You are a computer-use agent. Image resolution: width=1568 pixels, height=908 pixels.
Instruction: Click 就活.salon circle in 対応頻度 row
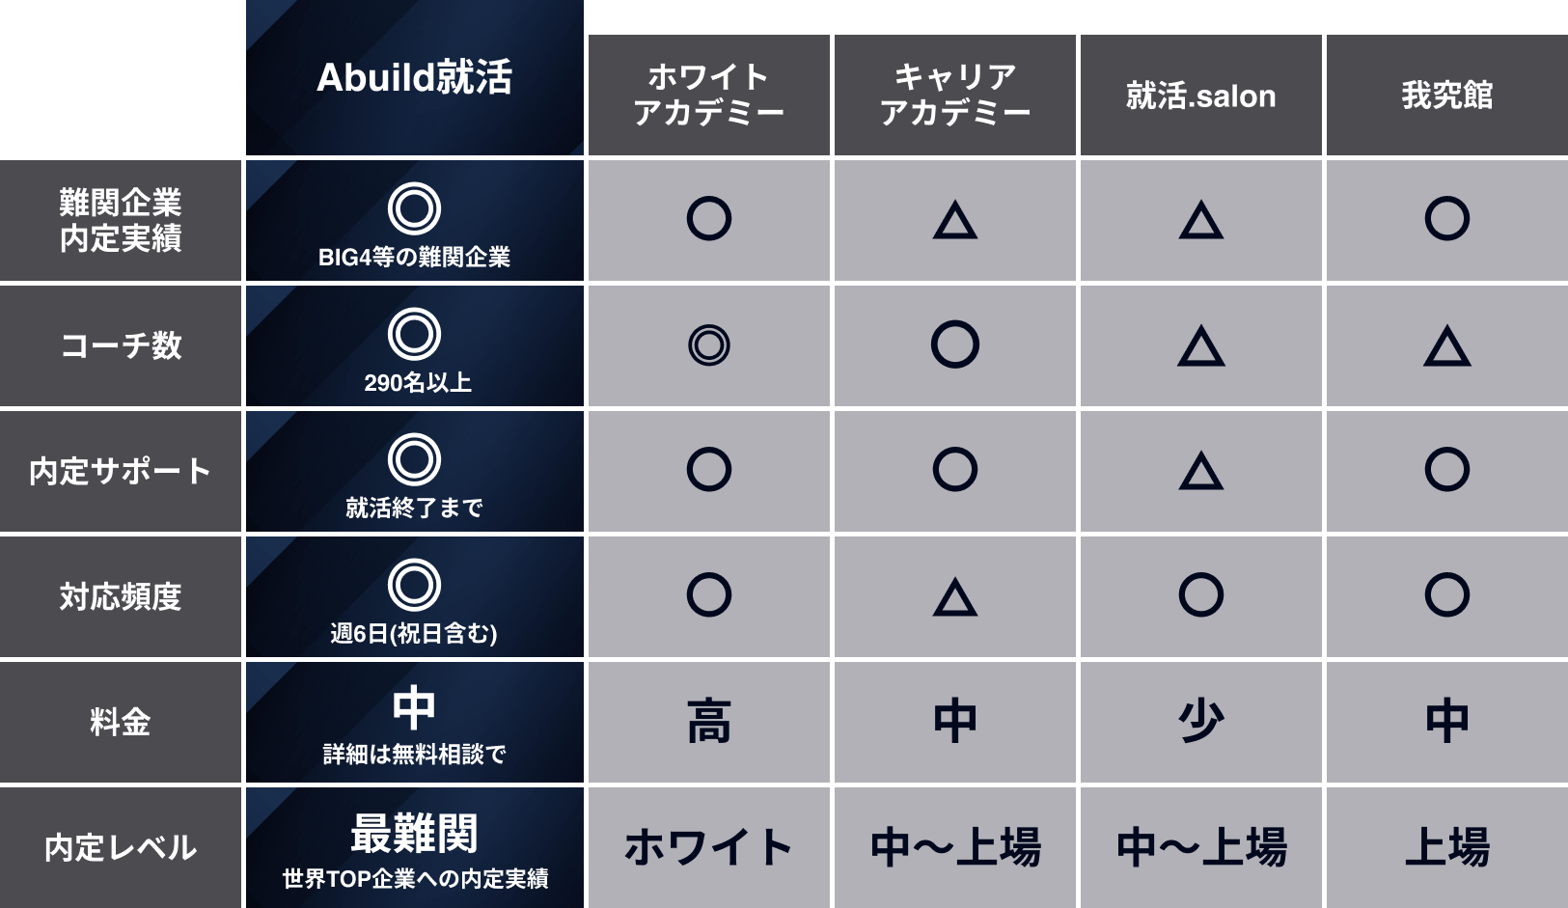(x=1201, y=594)
